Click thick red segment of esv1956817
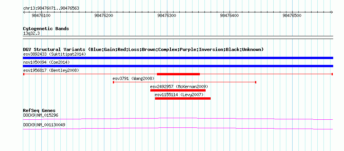Screen dimensions: 344x151 tap(178, 74)
